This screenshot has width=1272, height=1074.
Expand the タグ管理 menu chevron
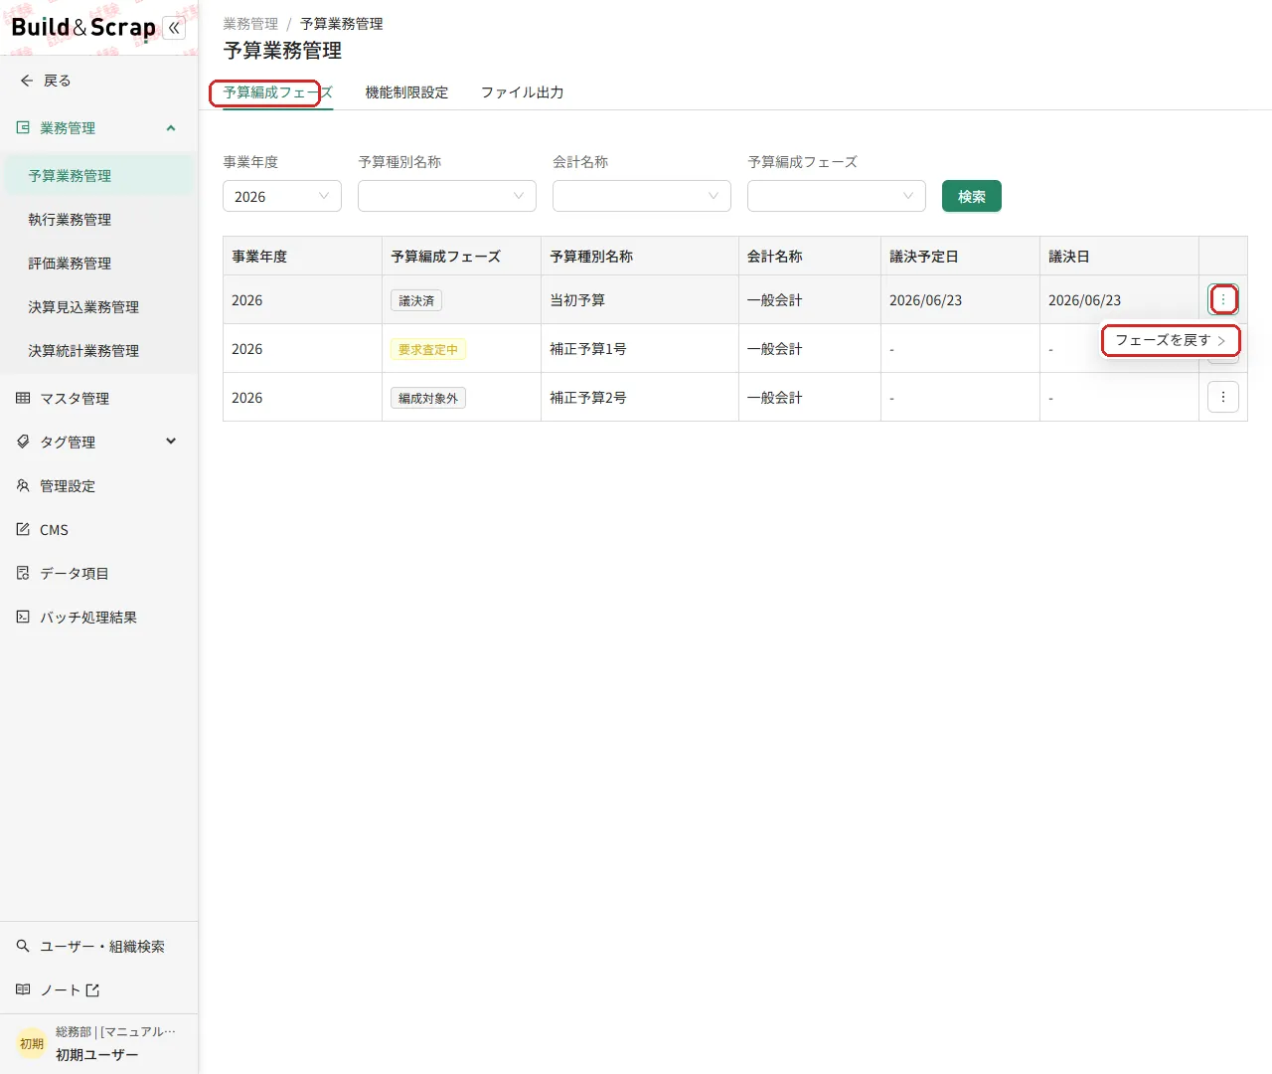click(171, 442)
